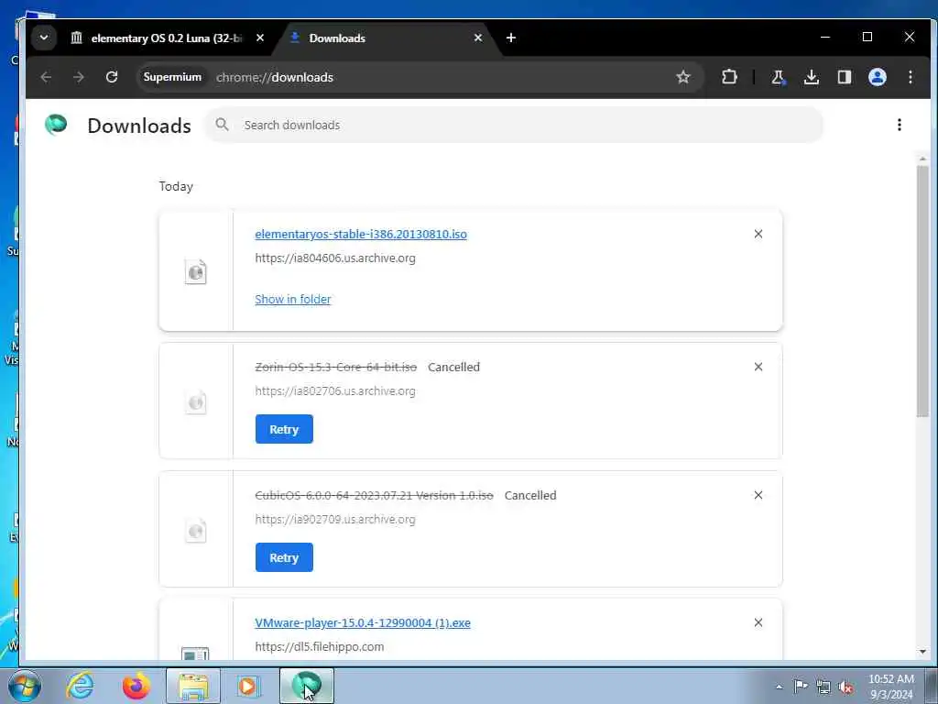
Task: Click the scrollbar down arrow
Action: pyautogui.click(x=922, y=652)
